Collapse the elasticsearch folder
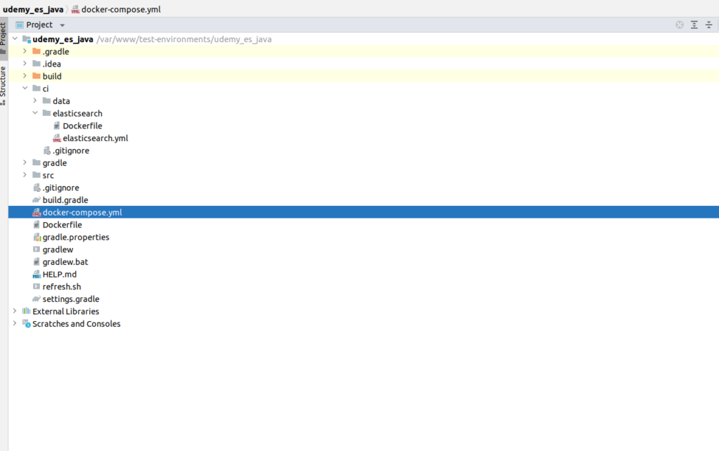This screenshot has width=719, height=451. (x=34, y=113)
